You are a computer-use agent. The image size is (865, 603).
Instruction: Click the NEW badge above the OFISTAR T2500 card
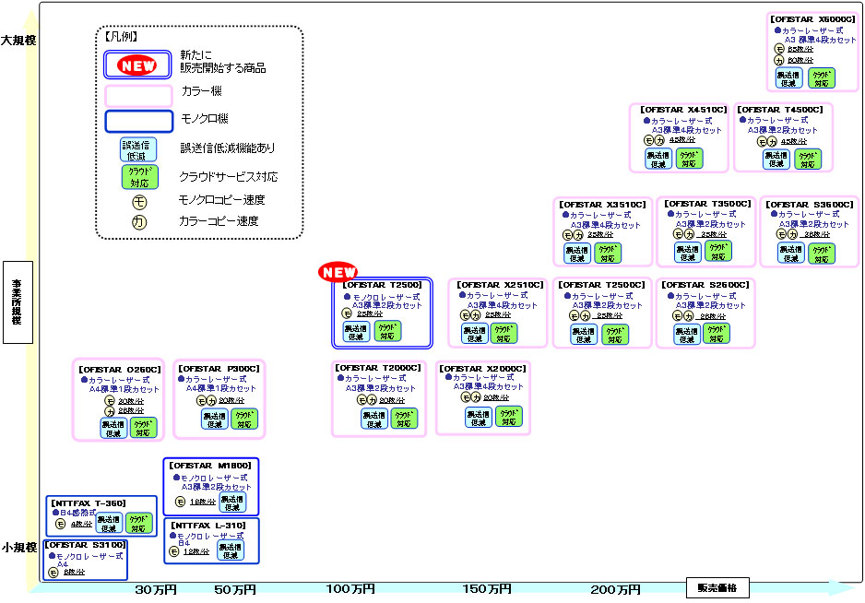pyautogui.click(x=338, y=271)
